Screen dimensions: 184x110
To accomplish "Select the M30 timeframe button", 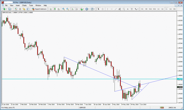I will pyautogui.click(x=154, y=9).
